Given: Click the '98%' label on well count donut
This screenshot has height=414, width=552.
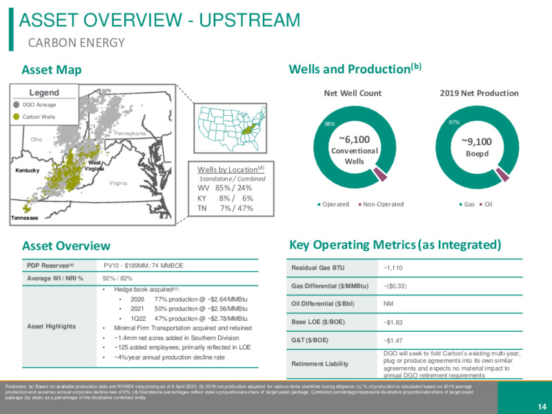Looking at the screenshot, I should point(330,124).
